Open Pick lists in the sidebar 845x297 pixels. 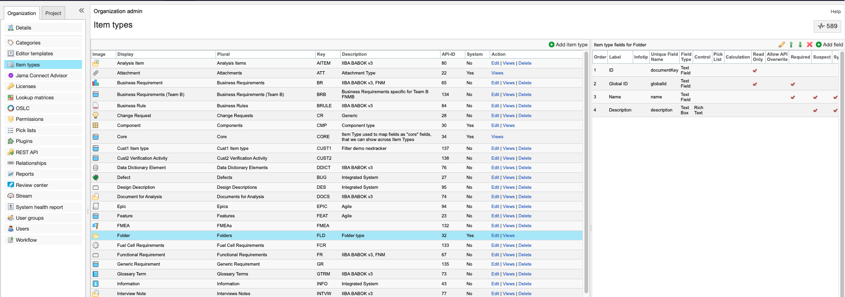pos(43,130)
